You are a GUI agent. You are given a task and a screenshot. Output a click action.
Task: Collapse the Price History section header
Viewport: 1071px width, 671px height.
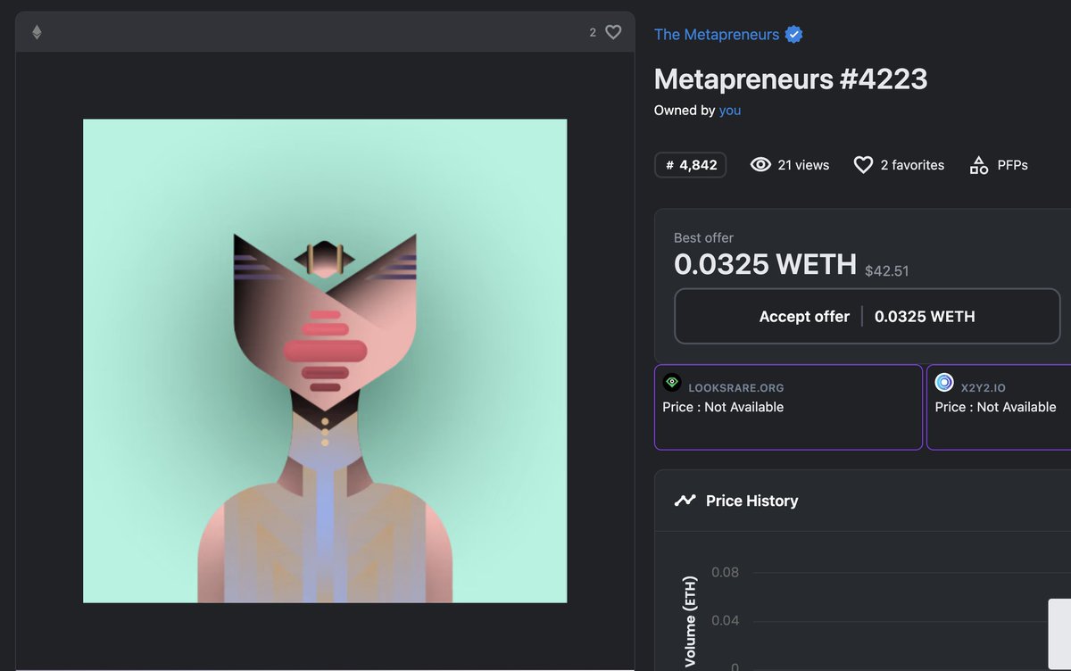(x=862, y=501)
